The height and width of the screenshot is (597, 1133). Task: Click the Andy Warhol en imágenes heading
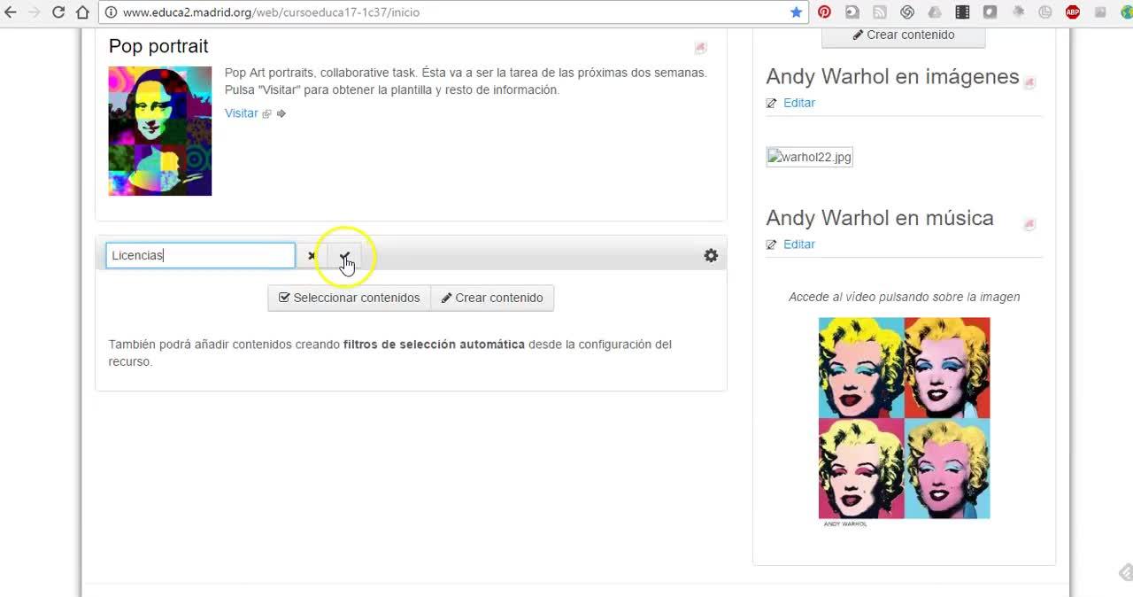pos(892,76)
